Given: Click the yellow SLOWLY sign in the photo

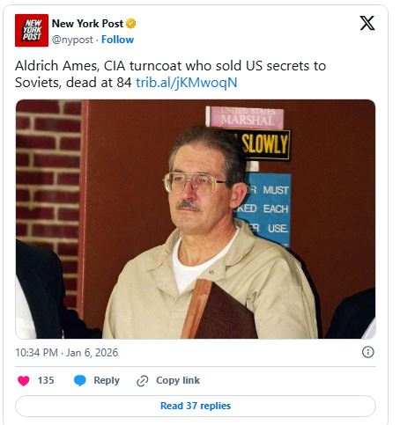Looking at the screenshot, I should tap(264, 144).
